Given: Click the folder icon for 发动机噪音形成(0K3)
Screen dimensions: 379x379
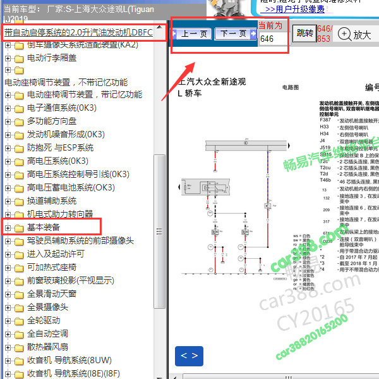Looking at the screenshot, I should pos(19,135).
